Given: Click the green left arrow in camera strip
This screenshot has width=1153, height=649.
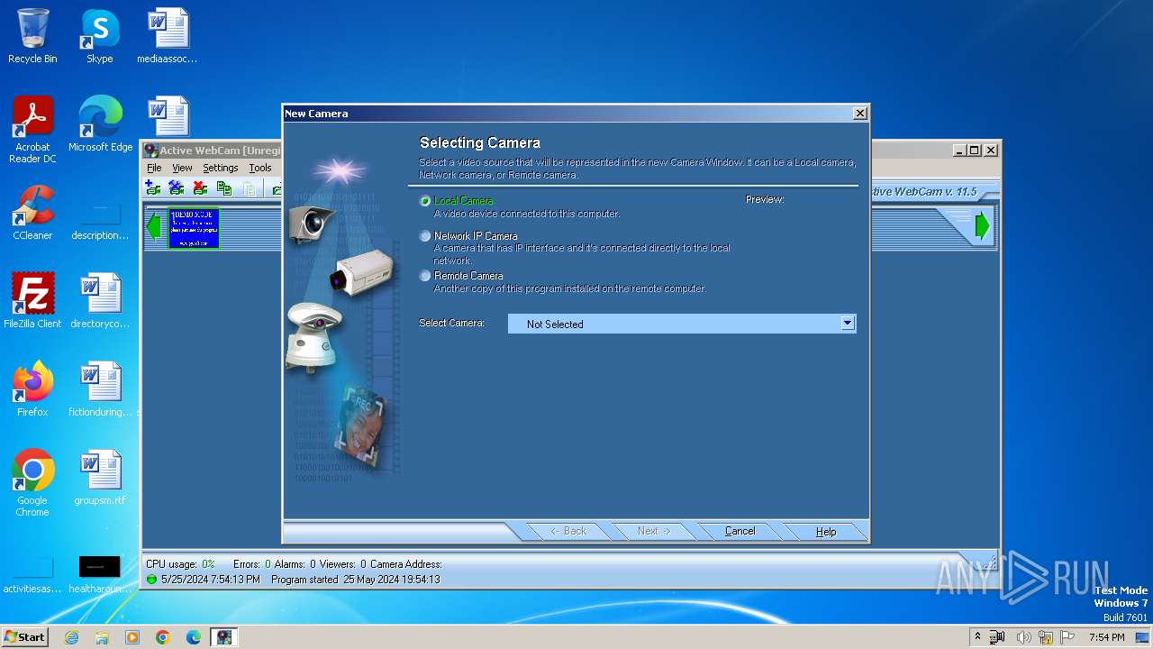Looking at the screenshot, I should coord(154,226).
